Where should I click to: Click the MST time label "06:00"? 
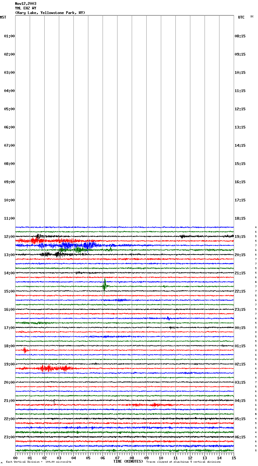coord(9,127)
